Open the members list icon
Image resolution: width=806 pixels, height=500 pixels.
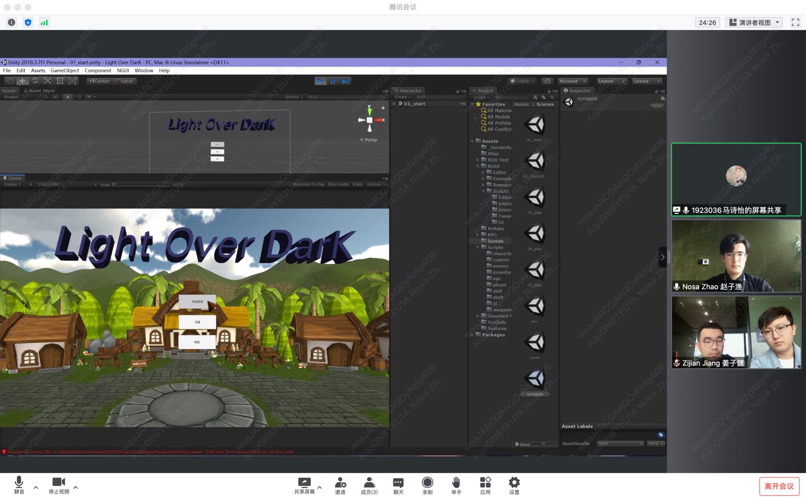pos(369,483)
